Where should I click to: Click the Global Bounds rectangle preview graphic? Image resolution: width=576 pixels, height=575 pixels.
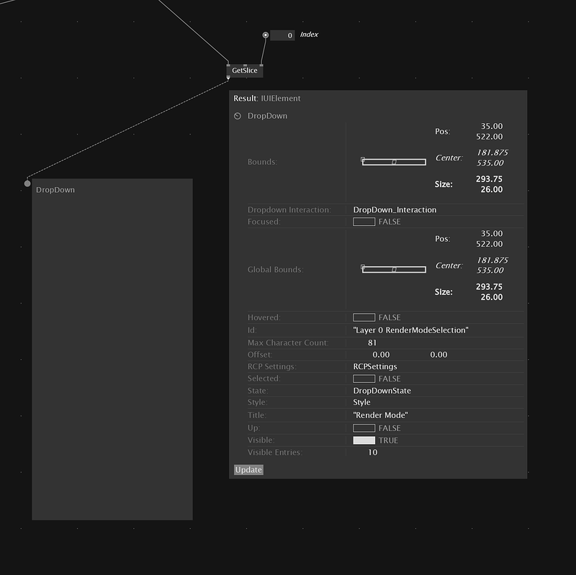pyautogui.click(x=393, y=270)
